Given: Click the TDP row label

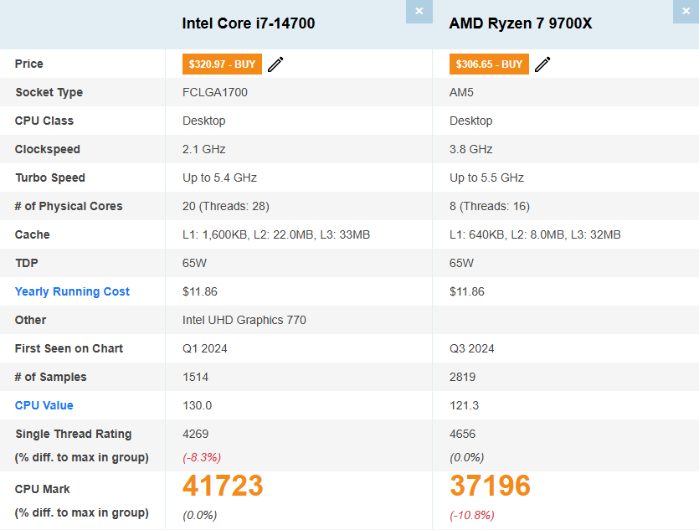Looking at the screenshot, I should coord(26,263).
